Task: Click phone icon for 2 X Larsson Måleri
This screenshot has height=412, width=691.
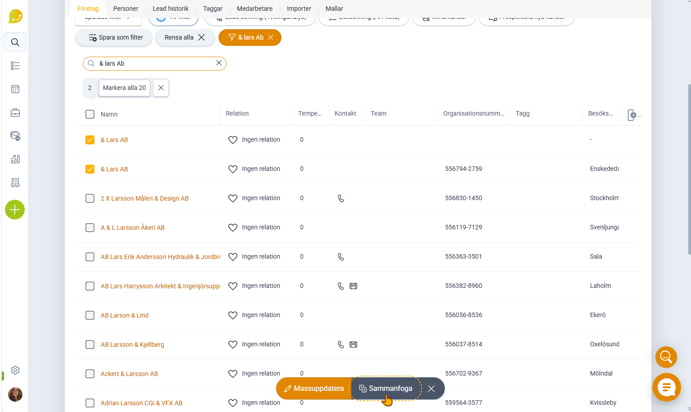Action: pos(341,198)
